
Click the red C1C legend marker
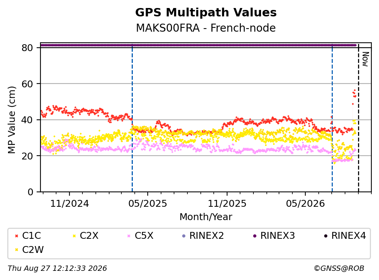pos(16,236)
